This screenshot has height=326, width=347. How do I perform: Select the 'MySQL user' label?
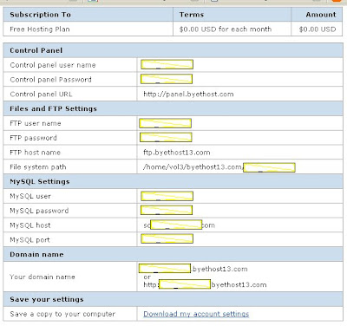coord(30,196)
